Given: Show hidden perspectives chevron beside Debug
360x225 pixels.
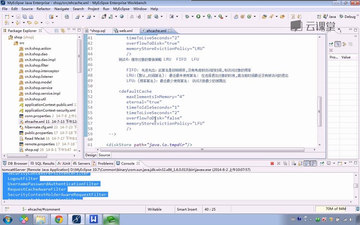Looking at the screenshot, I should [358, 16].
